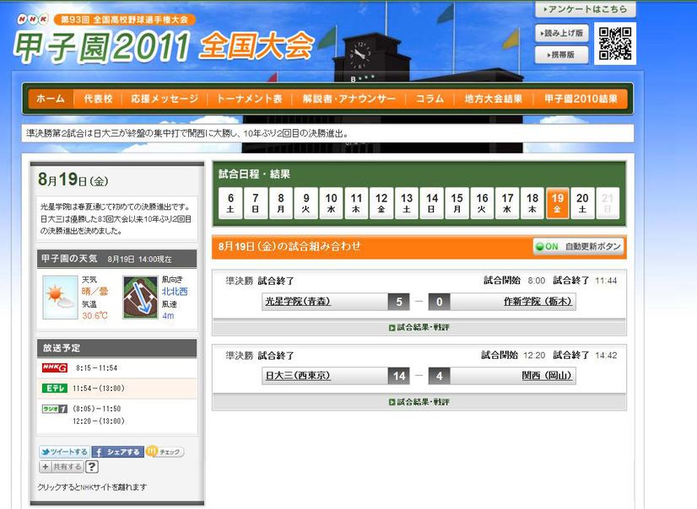Select date 6 土 in schedule

[230, 203]
